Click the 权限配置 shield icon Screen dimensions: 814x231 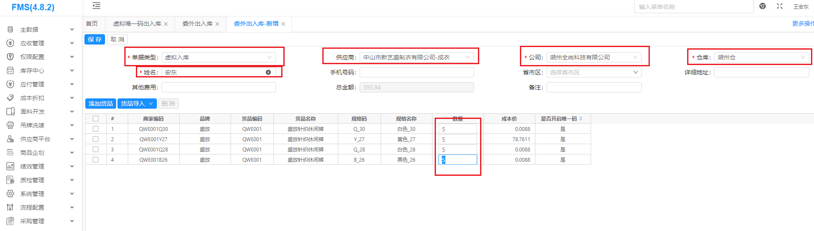10,57
